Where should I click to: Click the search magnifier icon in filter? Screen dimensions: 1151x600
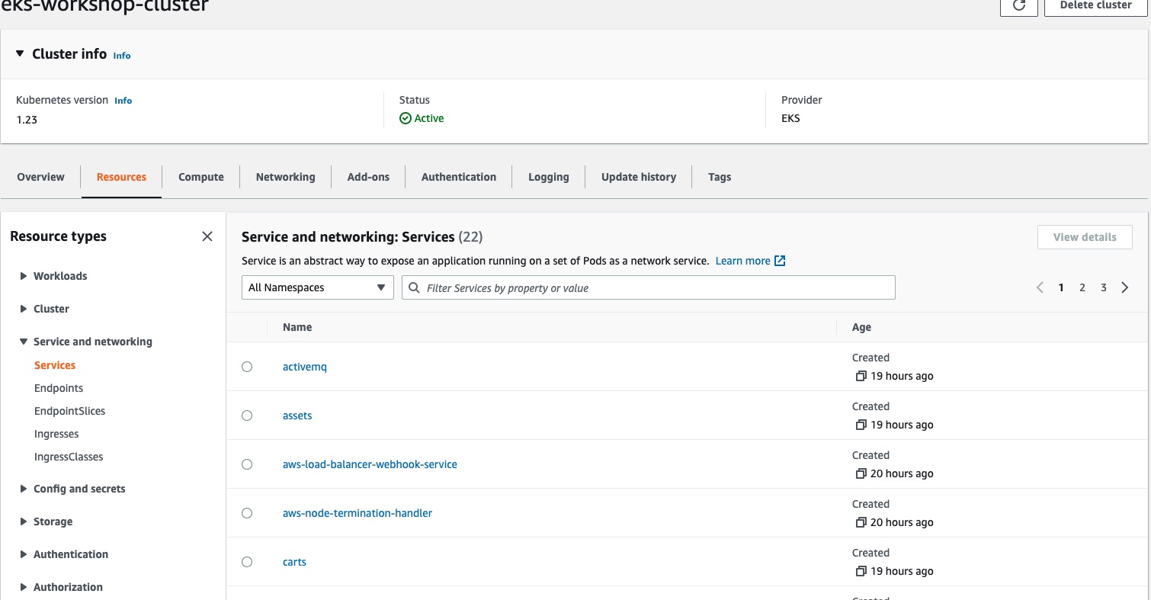415,288
